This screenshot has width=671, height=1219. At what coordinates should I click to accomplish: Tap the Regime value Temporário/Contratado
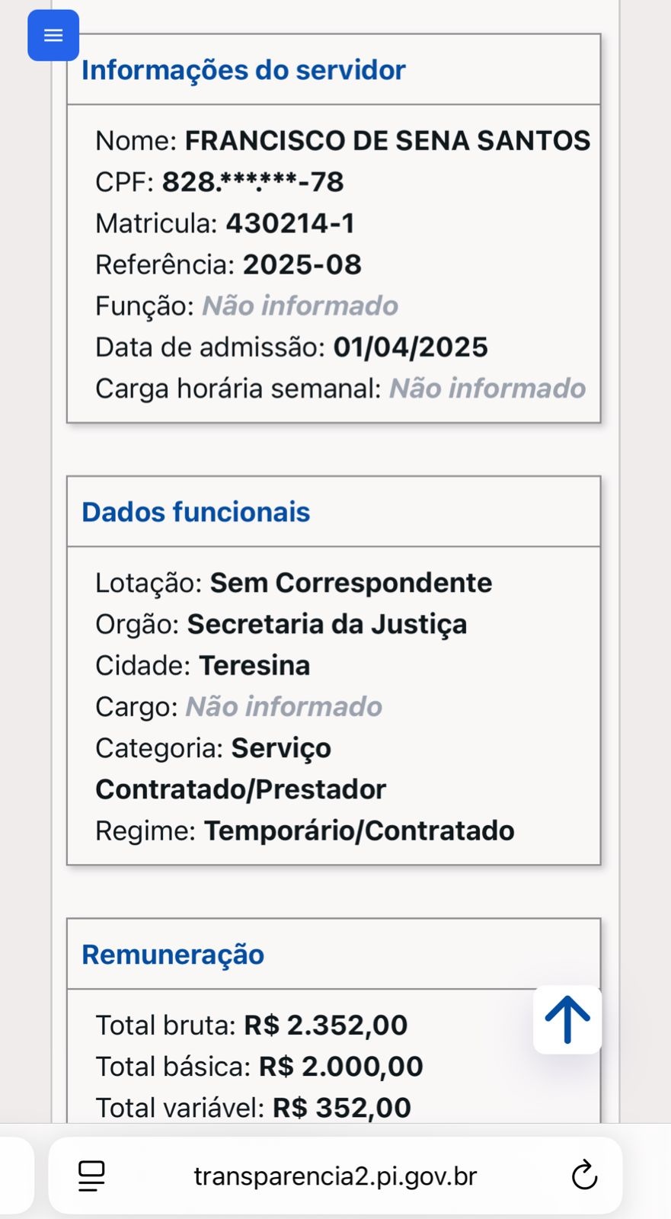tap(359, 830)
